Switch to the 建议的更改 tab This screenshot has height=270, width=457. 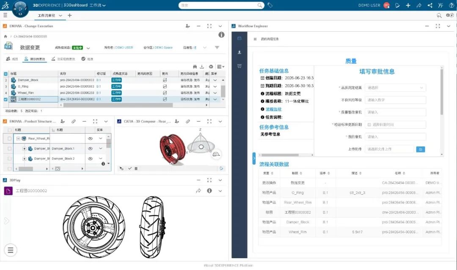point(35,59)
